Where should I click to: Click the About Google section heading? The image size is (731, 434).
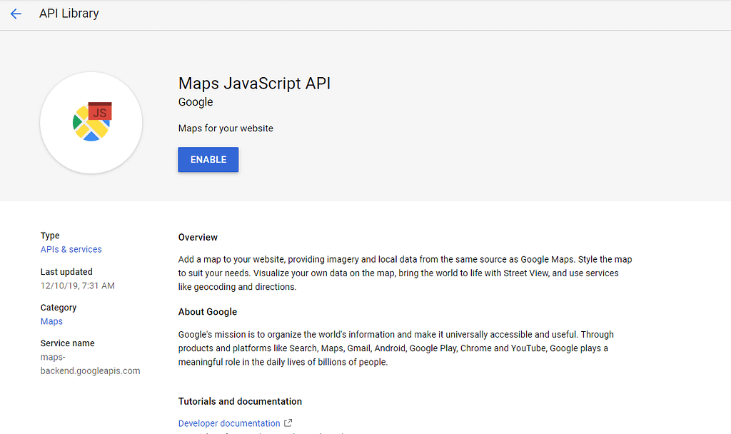point(208,312)
